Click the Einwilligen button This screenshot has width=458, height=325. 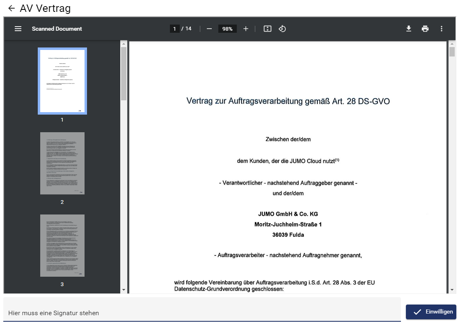[431, 312]
